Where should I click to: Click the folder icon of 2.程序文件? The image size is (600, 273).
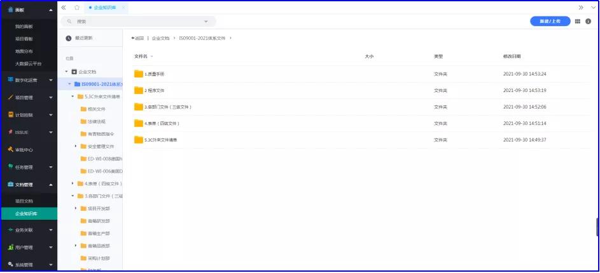pyautogui.click(x=139, y=90)
